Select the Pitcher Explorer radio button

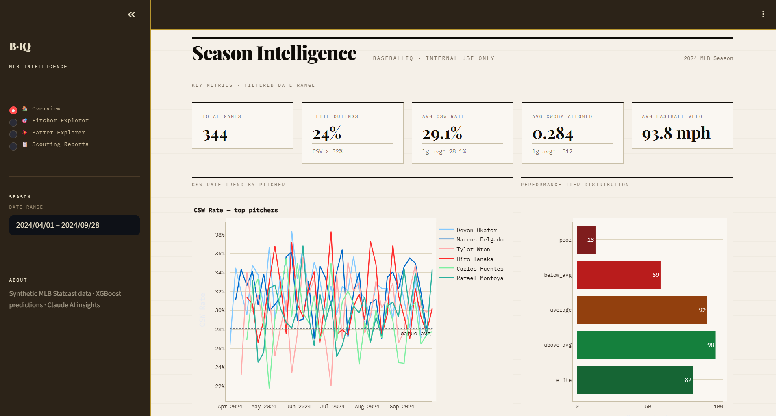(x=13, y=122)
